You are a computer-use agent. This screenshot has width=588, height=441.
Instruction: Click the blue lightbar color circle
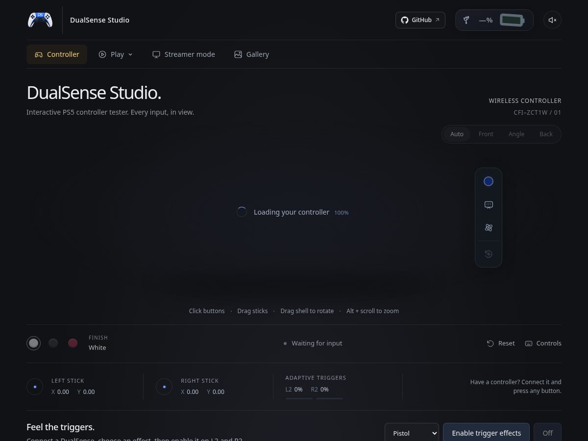pos(489,181)
